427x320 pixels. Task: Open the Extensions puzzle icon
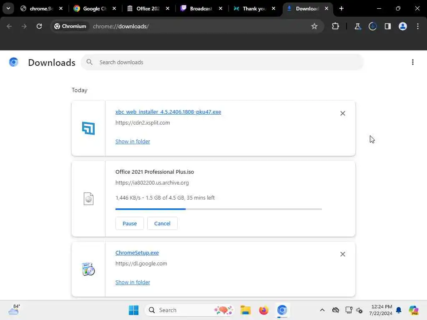[336, 26]
